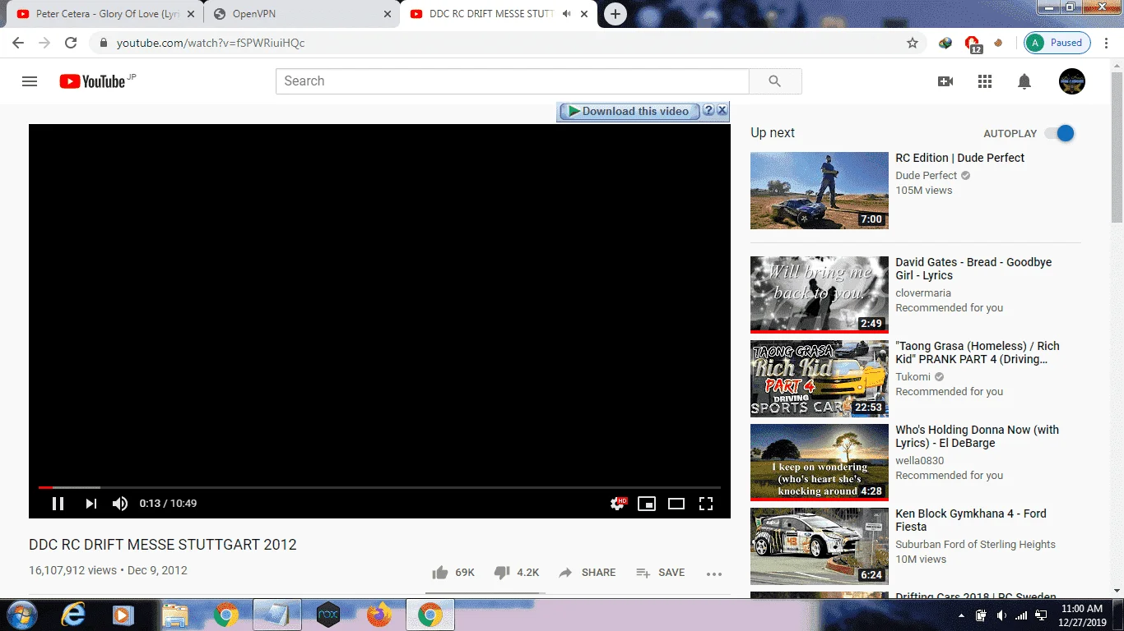Pause the video
Screen dimensions: 1124x631
pyautogui.click(x=58, y=504)
